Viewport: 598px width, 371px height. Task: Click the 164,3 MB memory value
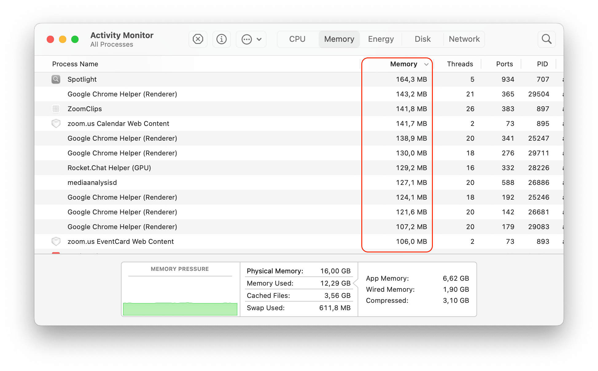[x=411, y=79]
